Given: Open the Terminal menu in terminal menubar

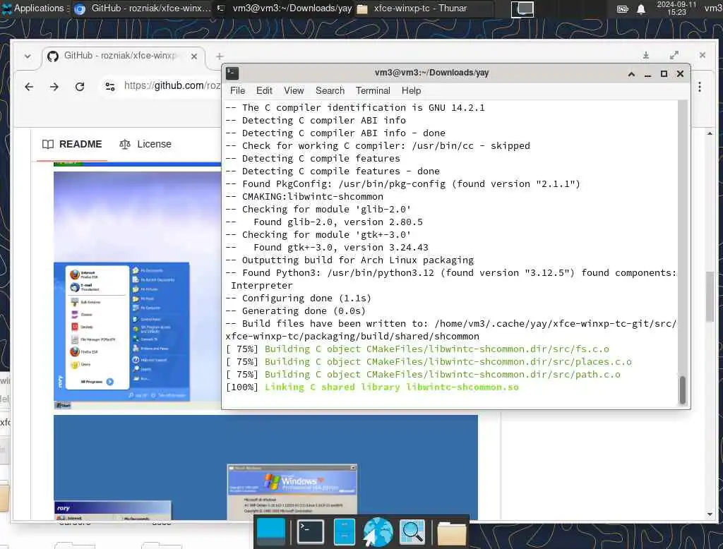Looking at the screenshot, I should point(373,91).
